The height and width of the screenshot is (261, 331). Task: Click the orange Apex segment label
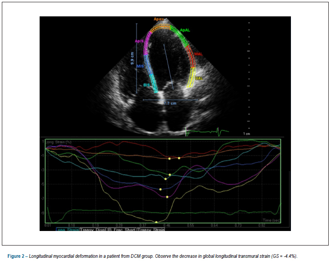coord(158,19)
